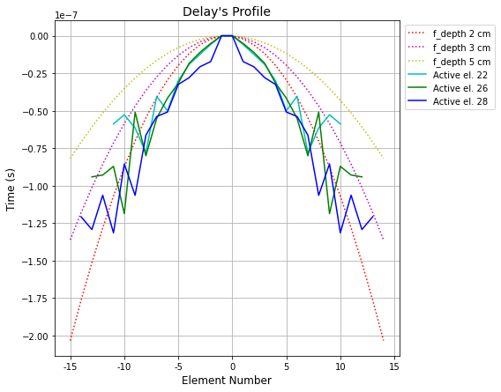Click the red f_depth 2 cm legend line

click(417, 33)
